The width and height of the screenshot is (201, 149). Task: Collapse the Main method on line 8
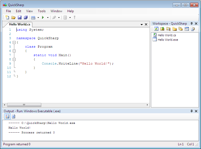(14, 59)
